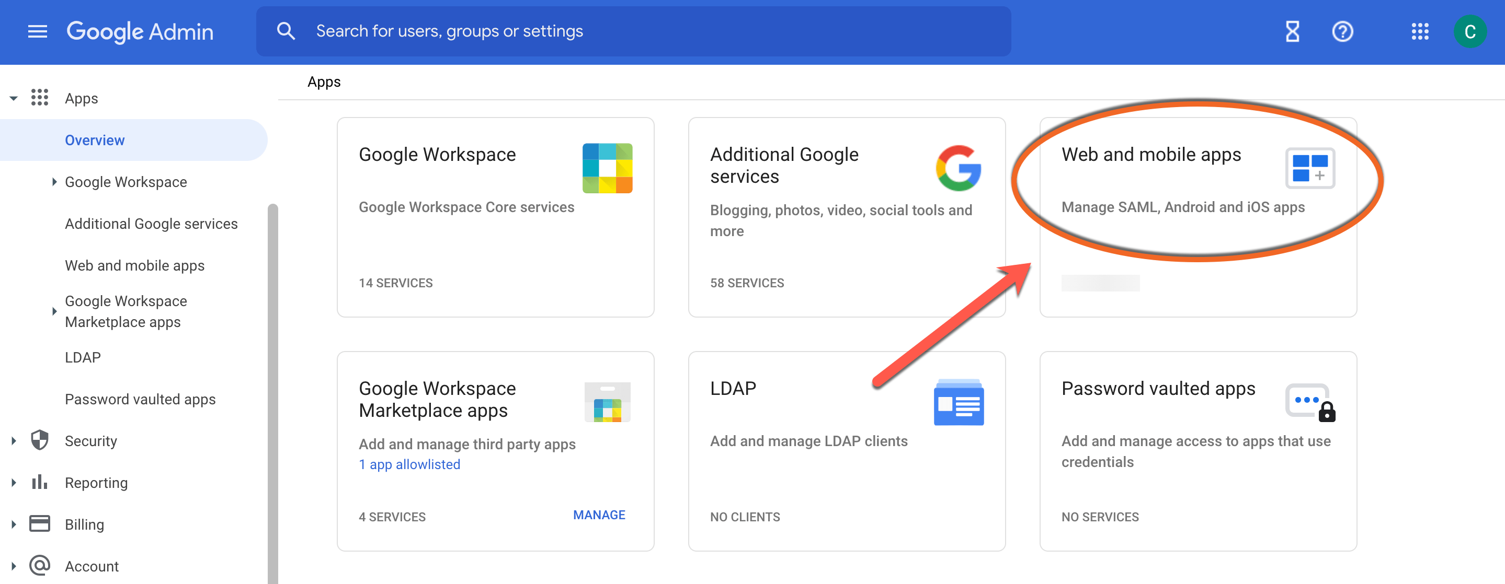The image size is (1505, 584).
Task: Click the account avatar C
Action: click(1470, 31)
